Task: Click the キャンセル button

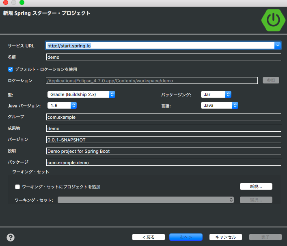Action: (226, 237)
